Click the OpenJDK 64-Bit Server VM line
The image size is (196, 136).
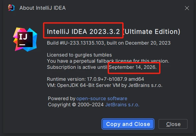coord(104,85)
